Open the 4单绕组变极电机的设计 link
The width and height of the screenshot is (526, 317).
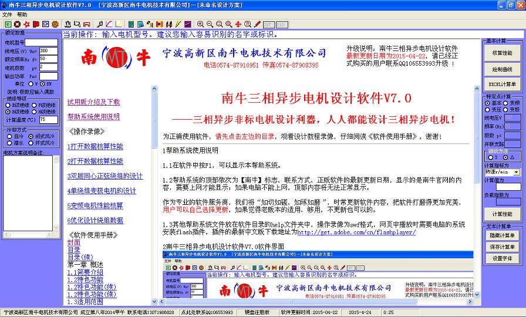102,191
